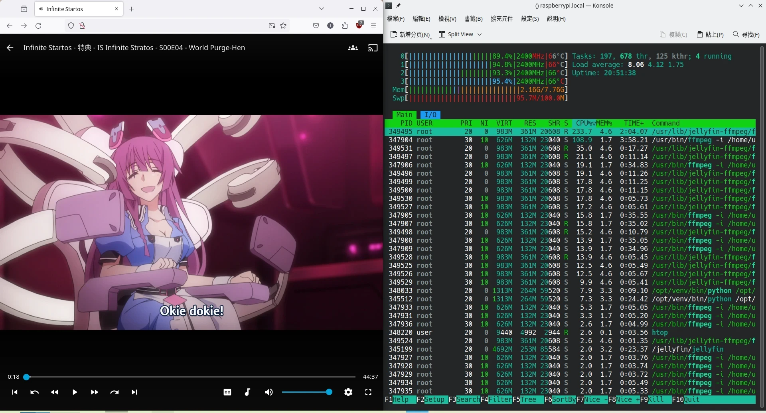Image resolution: width=766 pixels, height=413 pixels.
Task: Enter fullscreen video mode
Action: point(368,392)
